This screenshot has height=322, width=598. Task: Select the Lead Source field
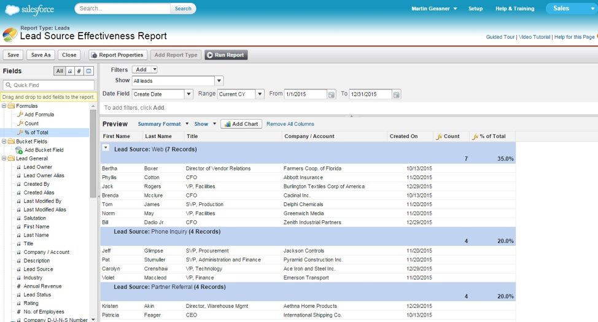[x=38, y=269]
